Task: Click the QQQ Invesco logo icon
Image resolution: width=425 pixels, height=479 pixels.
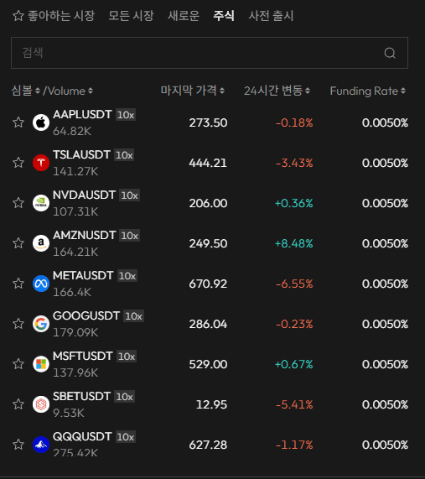Action: click(41, 445)
